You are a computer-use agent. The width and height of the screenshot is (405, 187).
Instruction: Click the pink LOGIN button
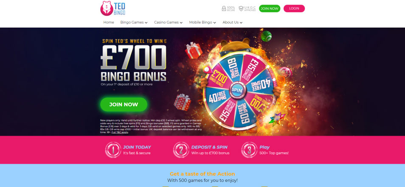pyautogui.click(x=294, y=8)
